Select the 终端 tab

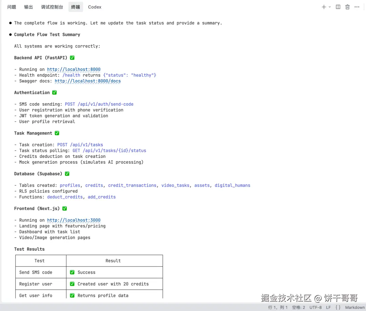[76, 7]
